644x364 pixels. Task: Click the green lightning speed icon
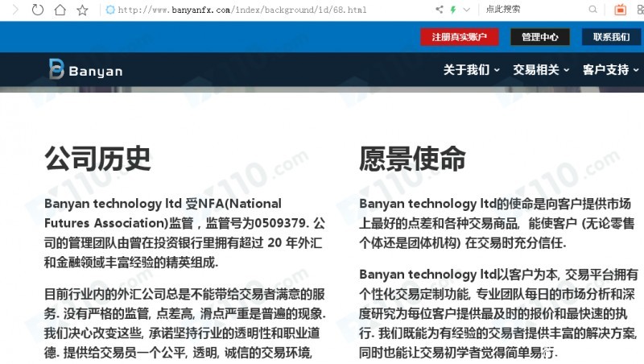(x=453, y=10)
